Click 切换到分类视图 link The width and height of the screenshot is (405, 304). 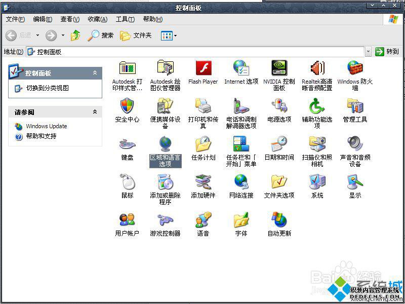coord(47,88)
